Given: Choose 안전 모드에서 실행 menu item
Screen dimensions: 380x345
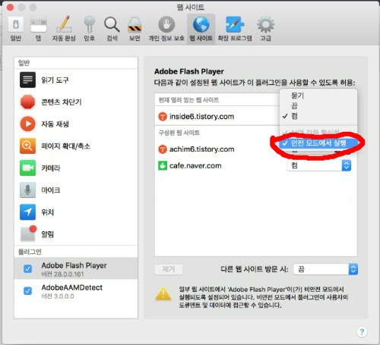Looking at the screenshot, I should pyautogui.click(x=318, y=143).
